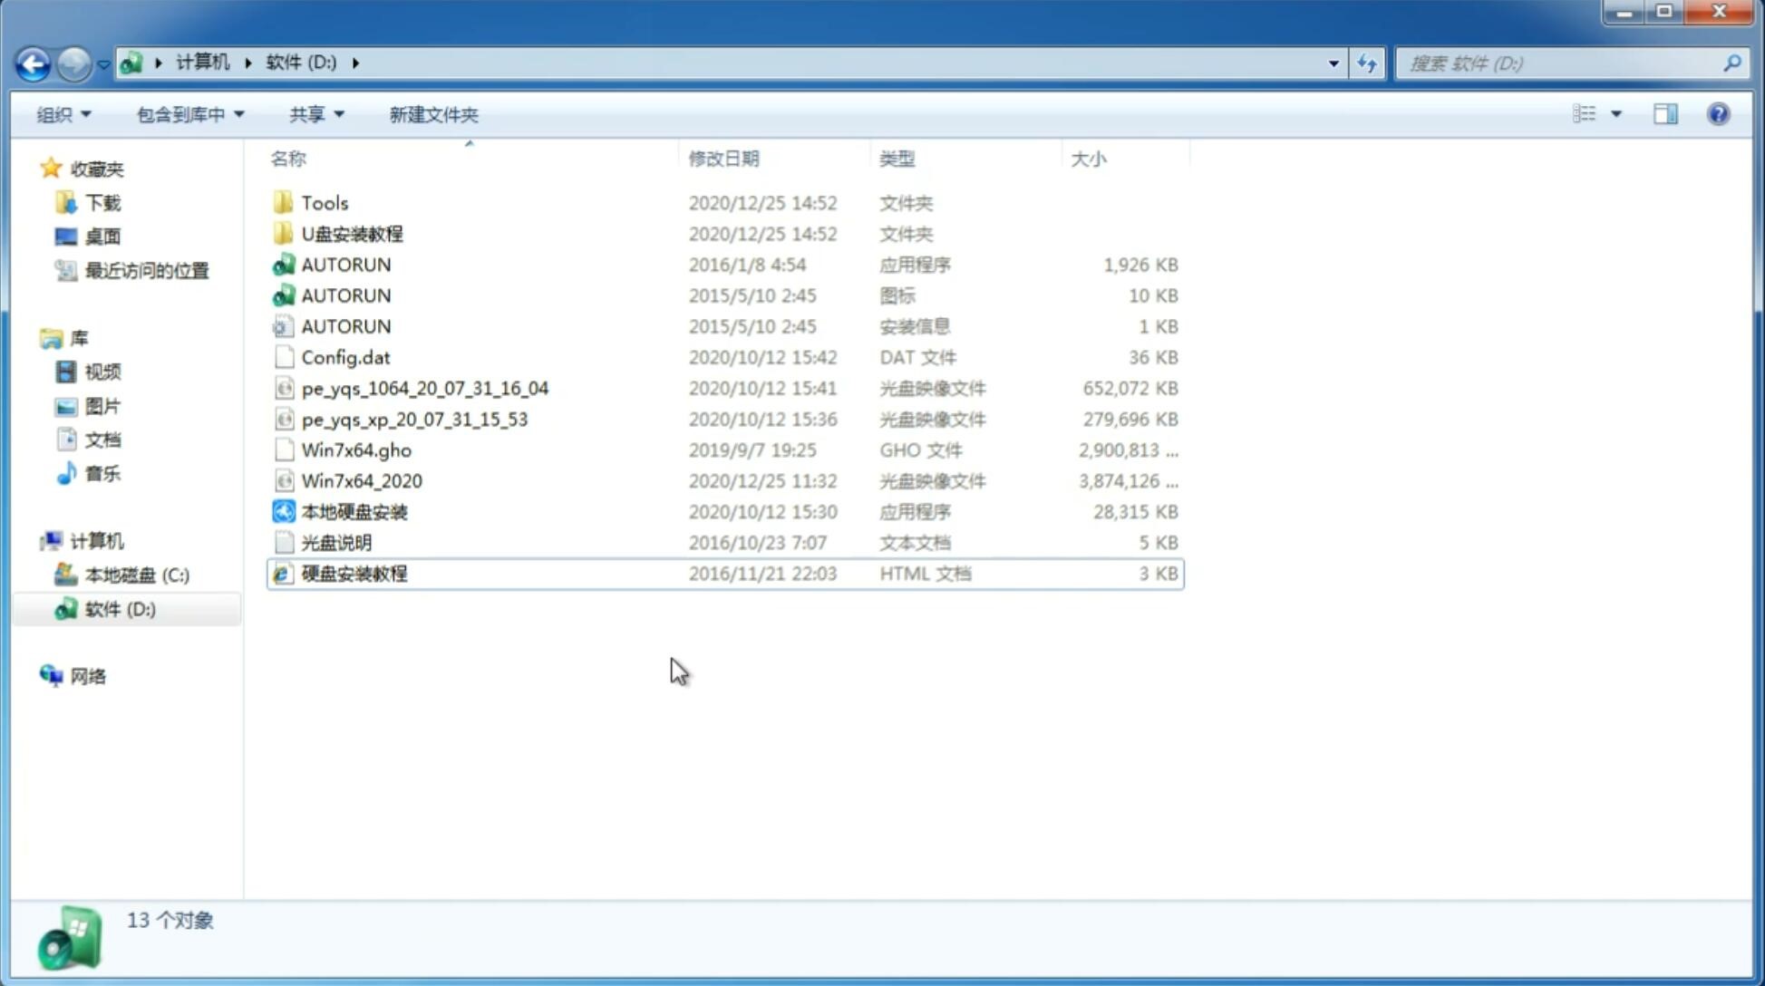Expand the 库 tree item
The width and height of the screenshot is (1765, 986).
coord(33,338)
